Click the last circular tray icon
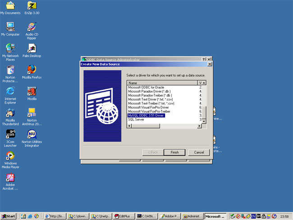 point(274,216)
